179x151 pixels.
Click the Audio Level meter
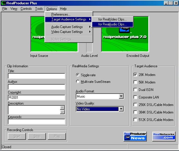click(x=89, y=47)
